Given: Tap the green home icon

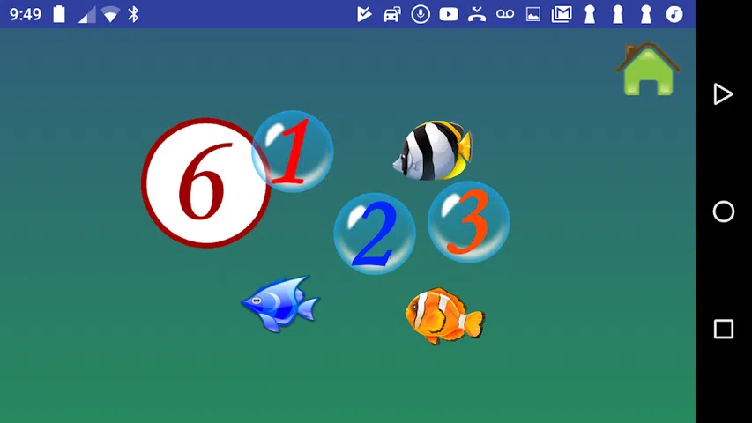Looking at the screenshot, I should 649,70.
